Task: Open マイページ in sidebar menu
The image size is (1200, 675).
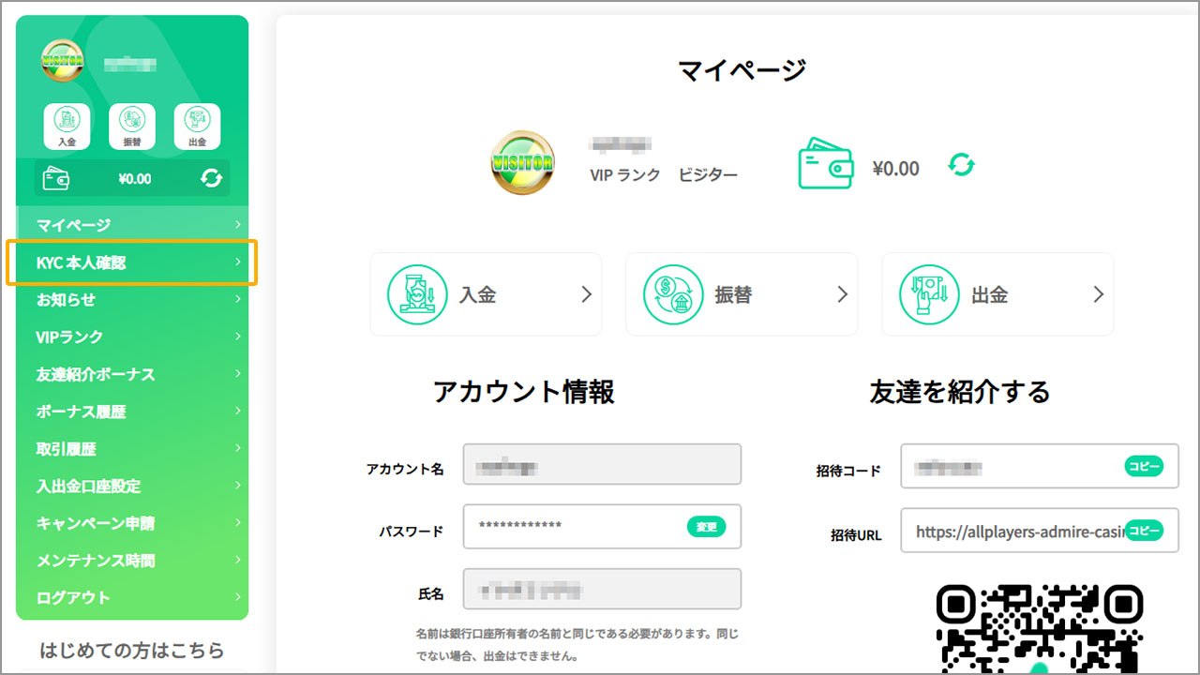Action: (132, 225)
